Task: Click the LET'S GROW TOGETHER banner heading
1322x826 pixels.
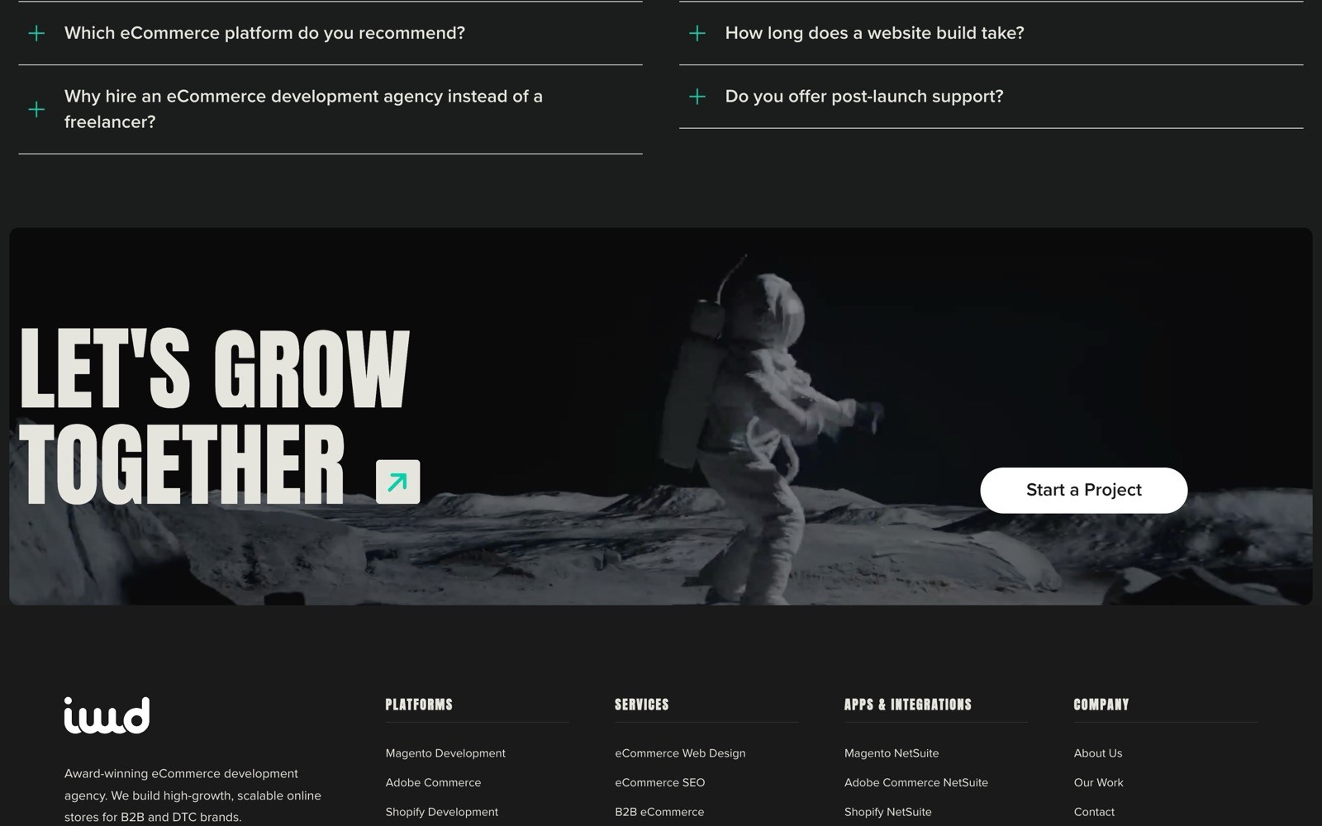Action: tap(215, 416)
